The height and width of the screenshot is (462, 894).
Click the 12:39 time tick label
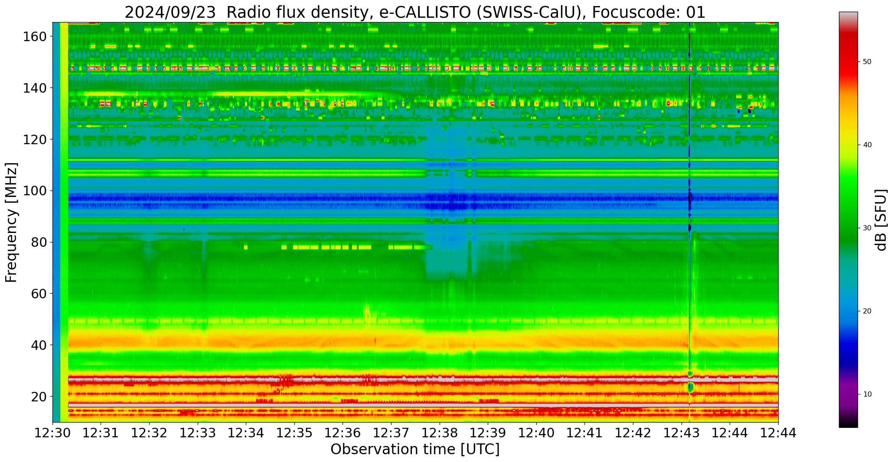(x=488, y=433)
